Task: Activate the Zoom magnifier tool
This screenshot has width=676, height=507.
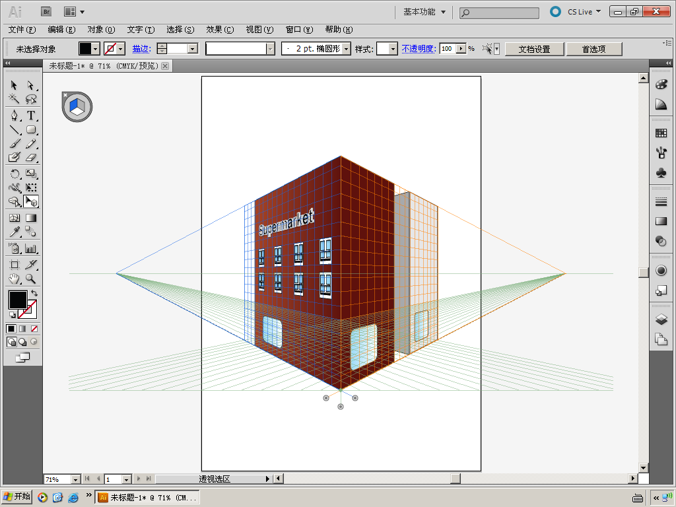Action: coord(31,279)
